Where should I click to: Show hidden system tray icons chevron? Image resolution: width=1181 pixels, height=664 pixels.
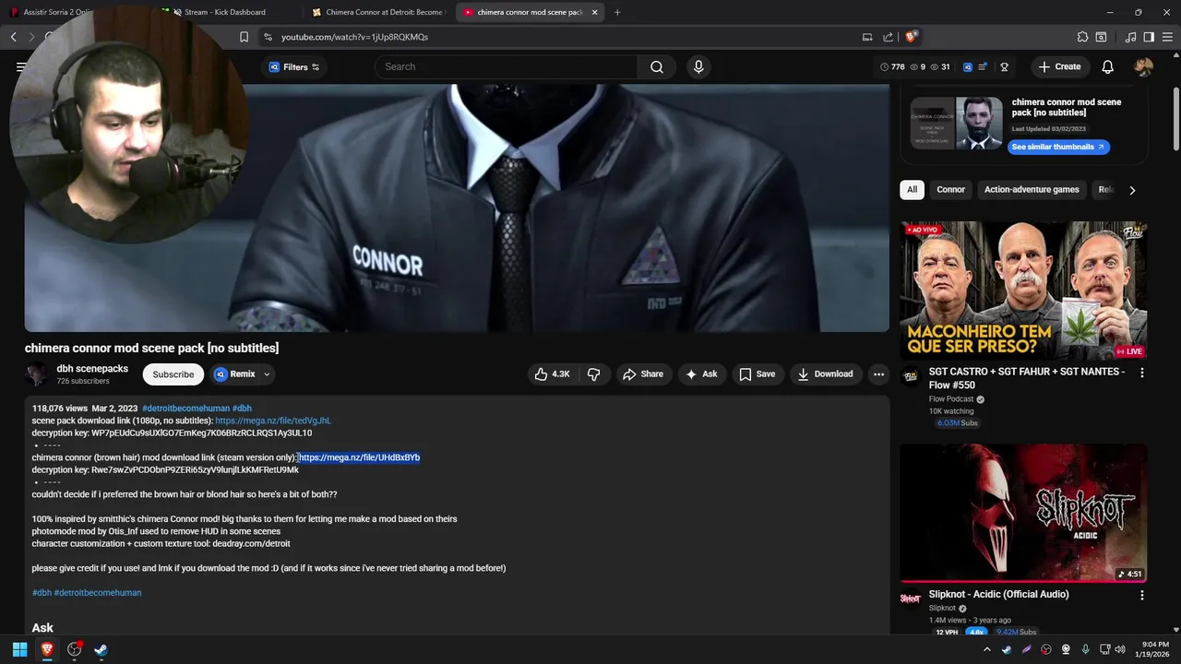(x=986, y=649)
